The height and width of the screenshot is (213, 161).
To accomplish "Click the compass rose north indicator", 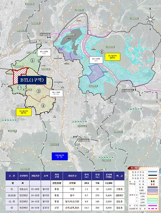I will click(150, 9).
